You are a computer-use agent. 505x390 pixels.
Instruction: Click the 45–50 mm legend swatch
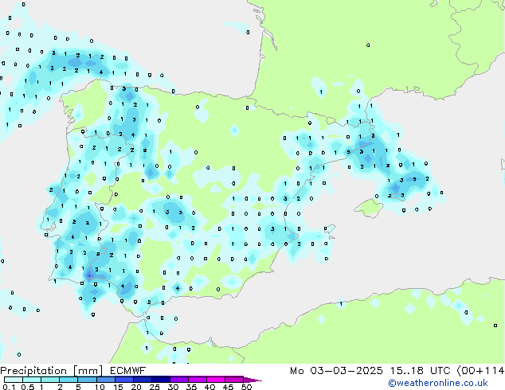pos(234,380)
